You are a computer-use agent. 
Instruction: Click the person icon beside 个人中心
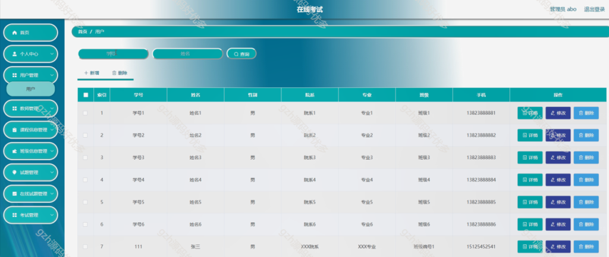15,54
